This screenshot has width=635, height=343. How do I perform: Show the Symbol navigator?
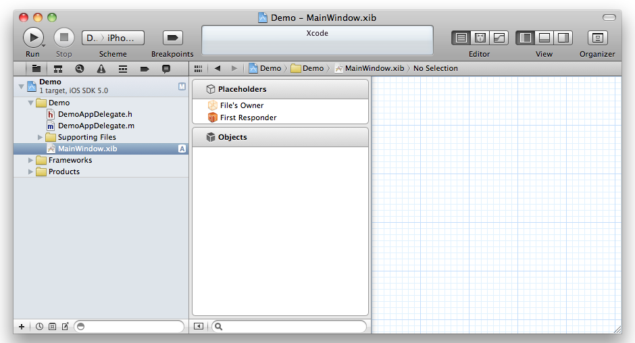[58, 68]
